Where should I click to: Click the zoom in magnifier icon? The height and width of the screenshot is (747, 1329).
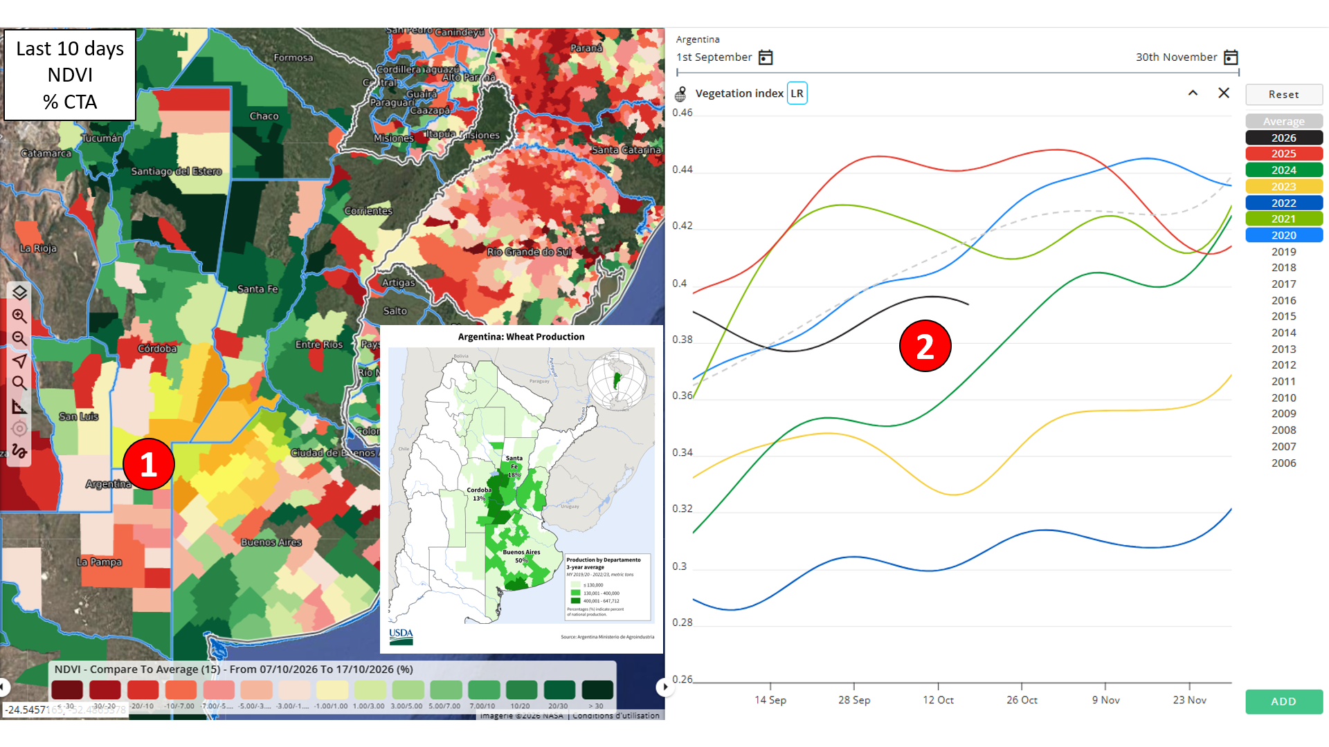pyautogui.click(x=19, y=316)
